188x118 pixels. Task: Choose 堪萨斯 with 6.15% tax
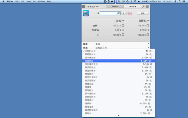(x=119, y=104)
